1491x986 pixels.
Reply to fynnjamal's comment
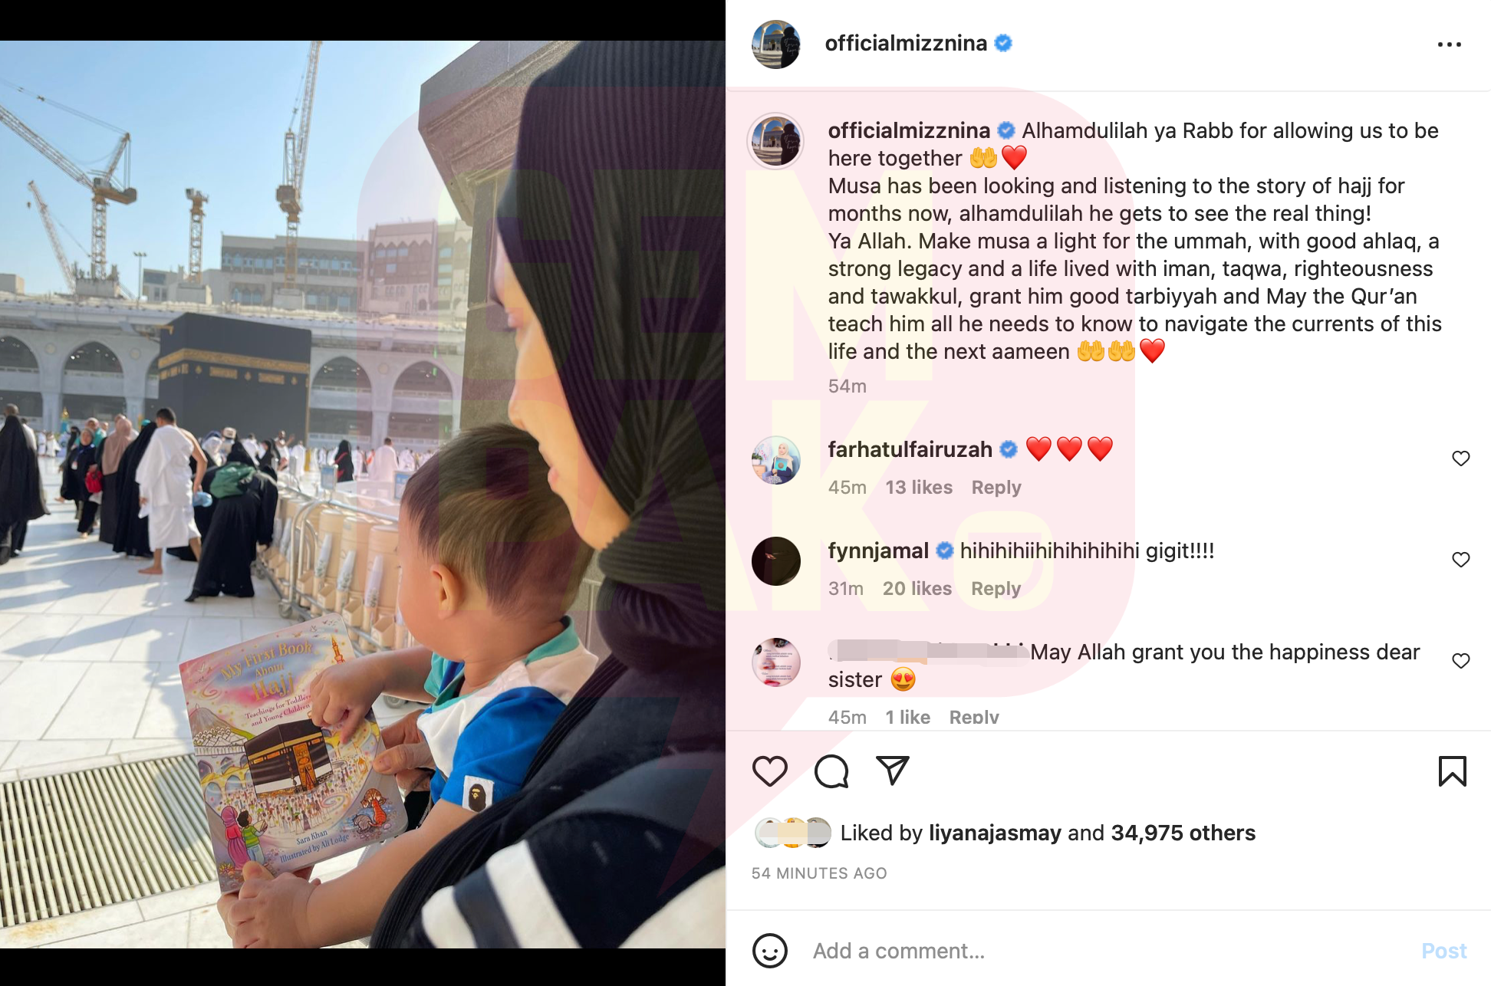click(x=996, y=589)
